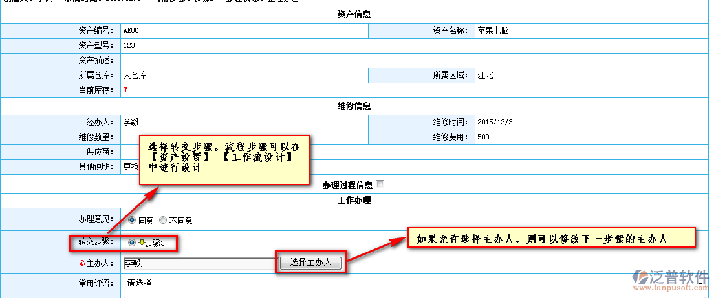Click the yellow down-arrow icon beside 步骤3
This screenshot has width=716, height=298.
click(x=141, y=243)
